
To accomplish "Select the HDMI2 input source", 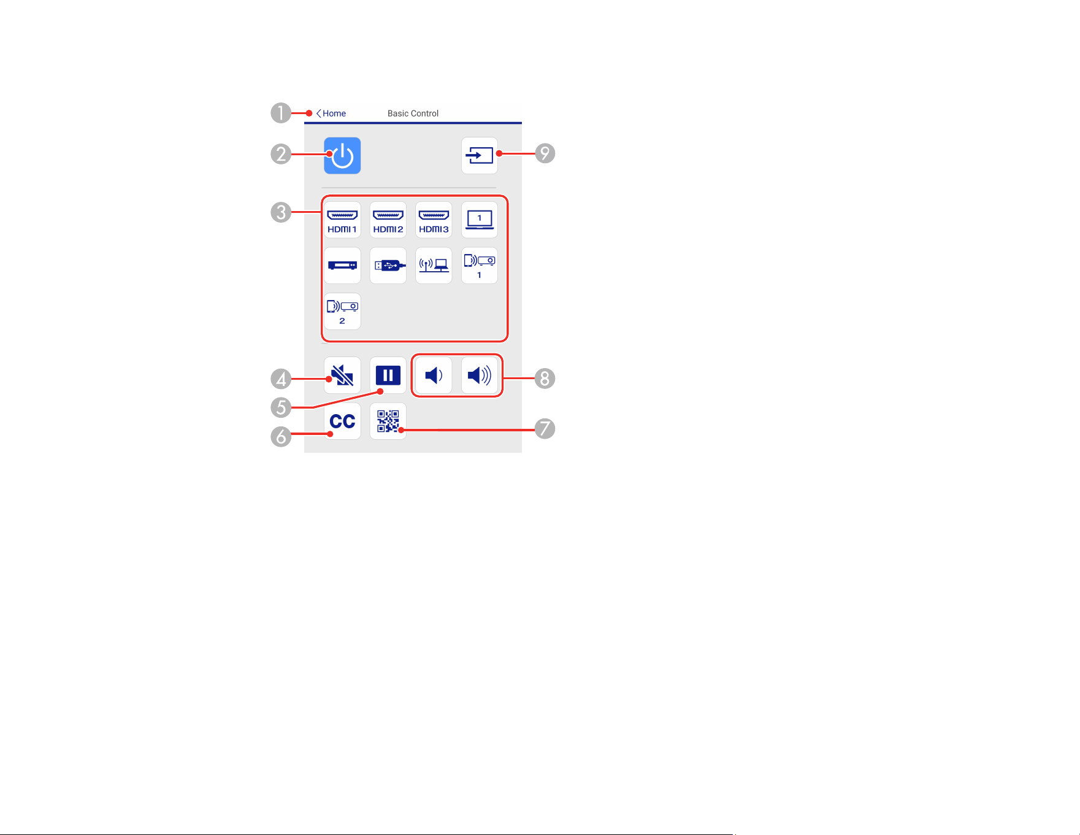I will (388, 220).
